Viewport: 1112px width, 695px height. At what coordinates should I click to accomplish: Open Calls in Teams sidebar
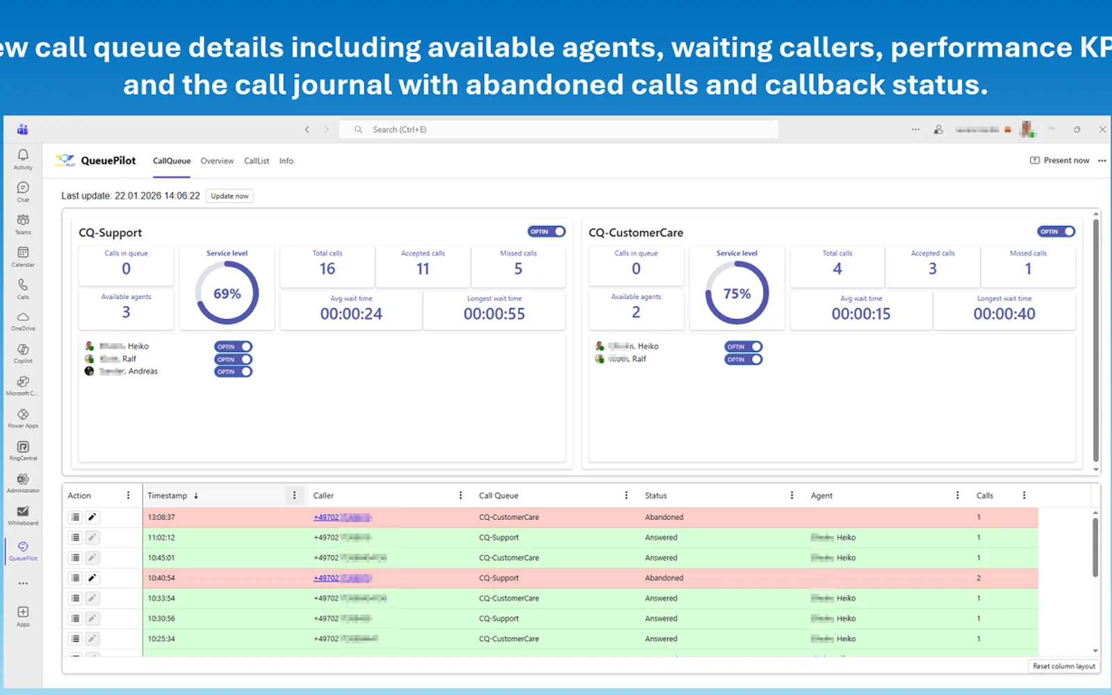point(23,288)
